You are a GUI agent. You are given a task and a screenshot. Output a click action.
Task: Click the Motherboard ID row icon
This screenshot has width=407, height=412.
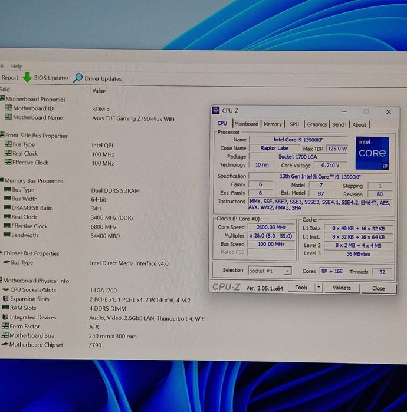pyautogui.click(x=9, y=108)
